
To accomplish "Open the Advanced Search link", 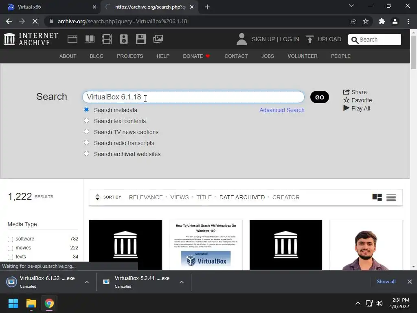I will coord(282,110).
